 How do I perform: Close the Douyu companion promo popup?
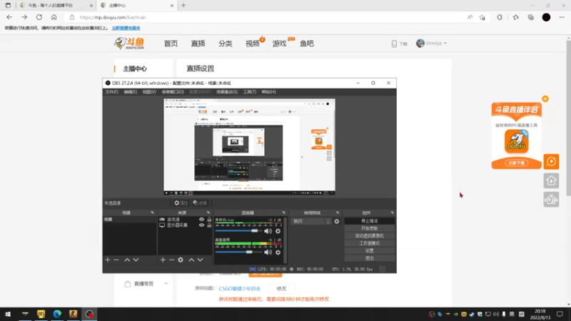click(x=545, y=98)
